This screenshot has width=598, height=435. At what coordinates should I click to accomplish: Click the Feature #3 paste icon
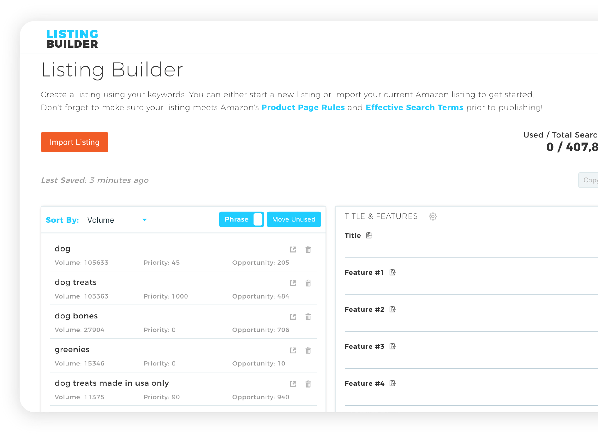click(392, 346)
